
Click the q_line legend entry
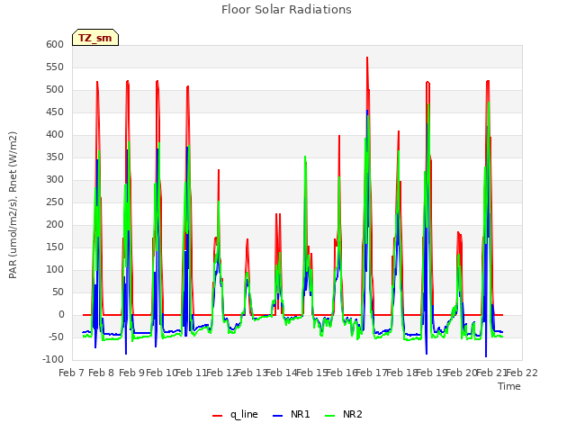click(235, 414)
